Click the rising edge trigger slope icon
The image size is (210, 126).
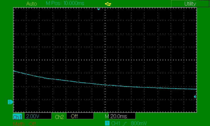124,123
